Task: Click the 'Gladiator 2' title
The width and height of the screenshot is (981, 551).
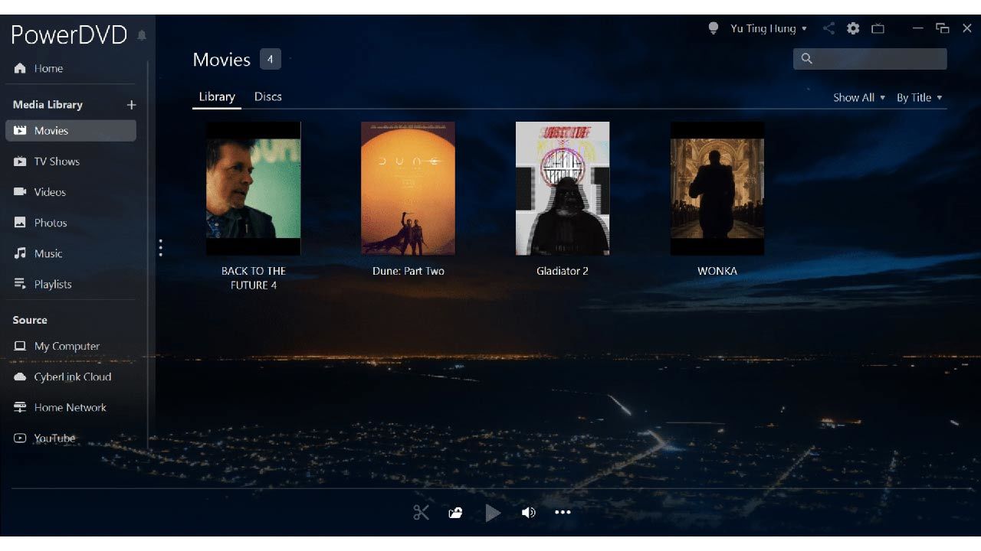Action: pyautogui.click(x=563, y=271)
